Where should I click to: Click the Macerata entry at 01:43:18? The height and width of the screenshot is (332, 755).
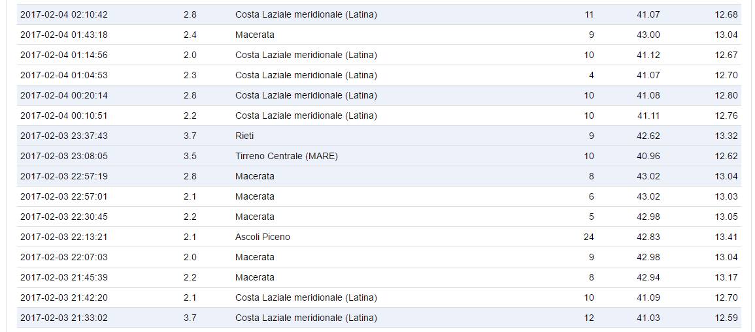coord(255,35)
